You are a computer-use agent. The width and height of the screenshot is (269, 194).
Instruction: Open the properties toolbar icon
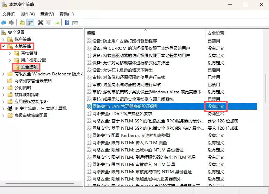[48, 23]
